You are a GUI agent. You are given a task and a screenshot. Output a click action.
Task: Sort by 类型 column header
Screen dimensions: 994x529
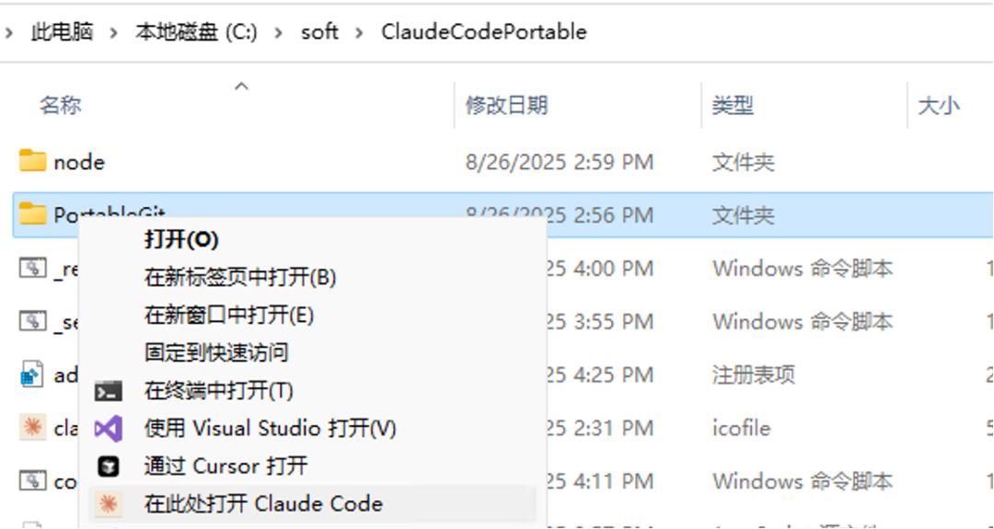(x=733, y=106)
